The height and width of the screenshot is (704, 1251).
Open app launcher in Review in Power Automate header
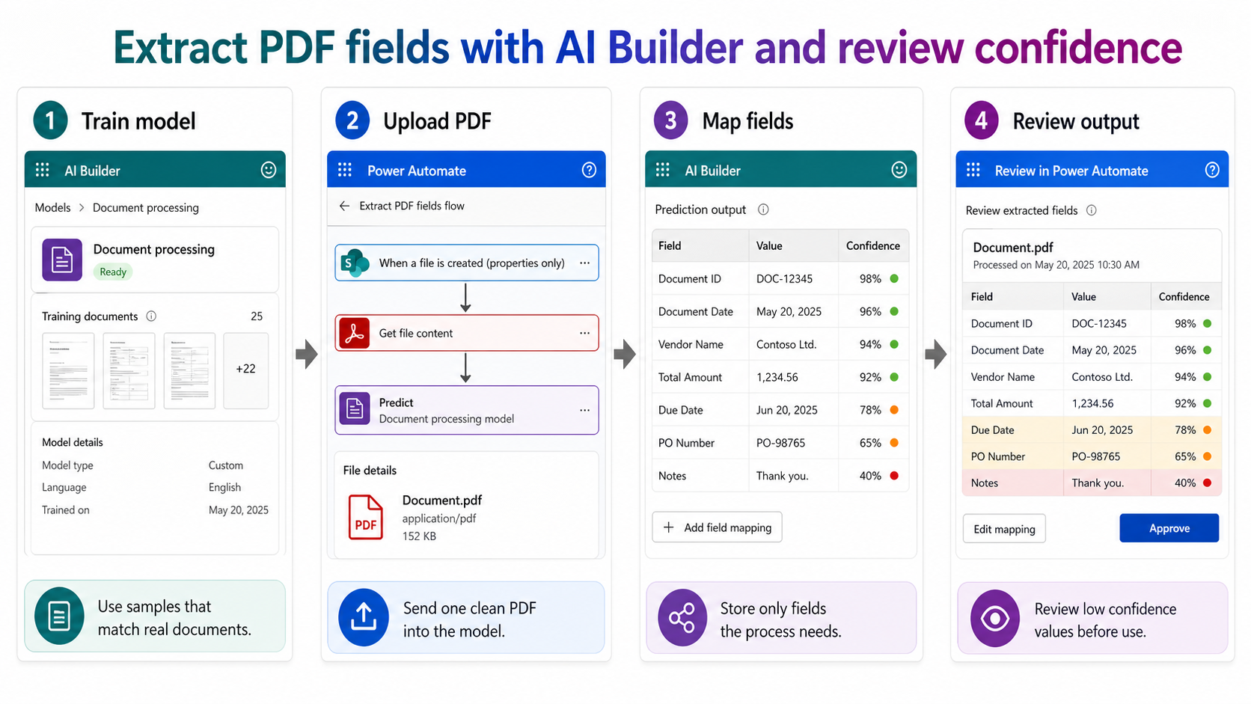pyautogui.click(x=973, y=171)
